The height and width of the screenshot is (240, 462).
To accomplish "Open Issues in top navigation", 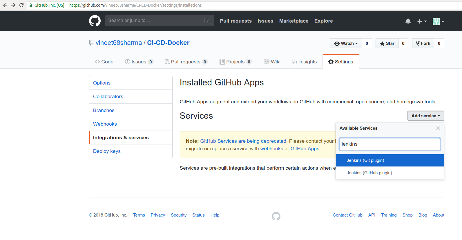I will tap(265, 21).
